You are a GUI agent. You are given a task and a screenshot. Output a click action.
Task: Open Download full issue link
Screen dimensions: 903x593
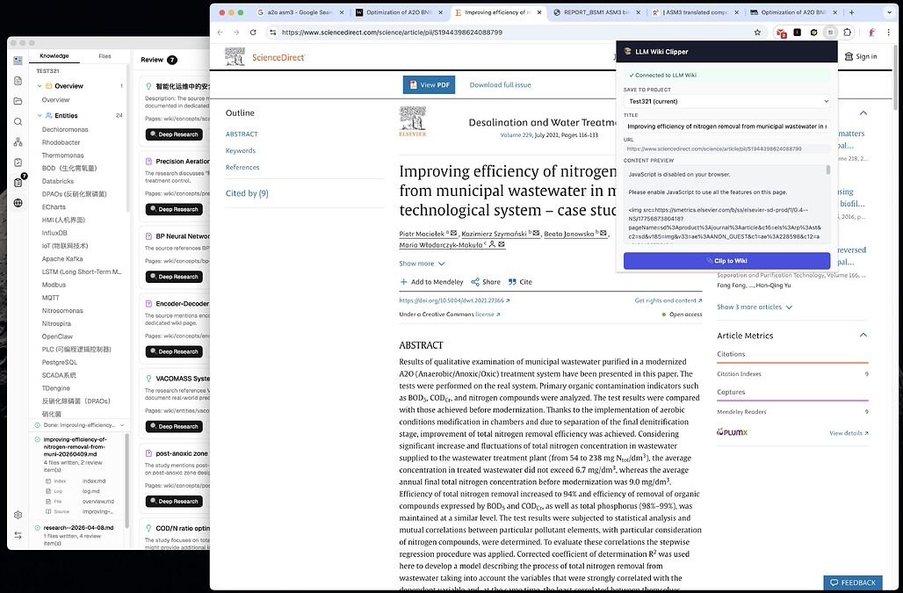point(500,84)
